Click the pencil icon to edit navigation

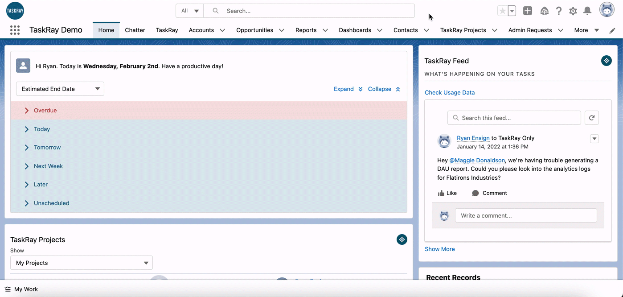[612, 30]
